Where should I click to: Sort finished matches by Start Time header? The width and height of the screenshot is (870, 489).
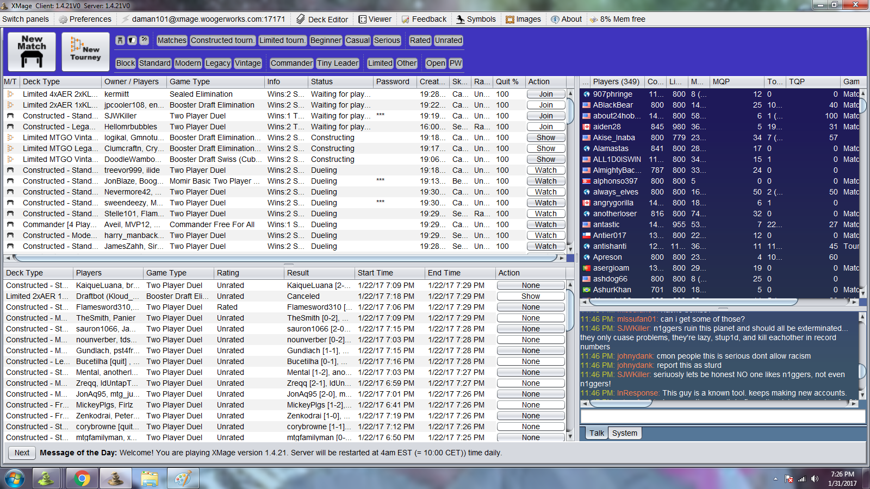point(389,273)
